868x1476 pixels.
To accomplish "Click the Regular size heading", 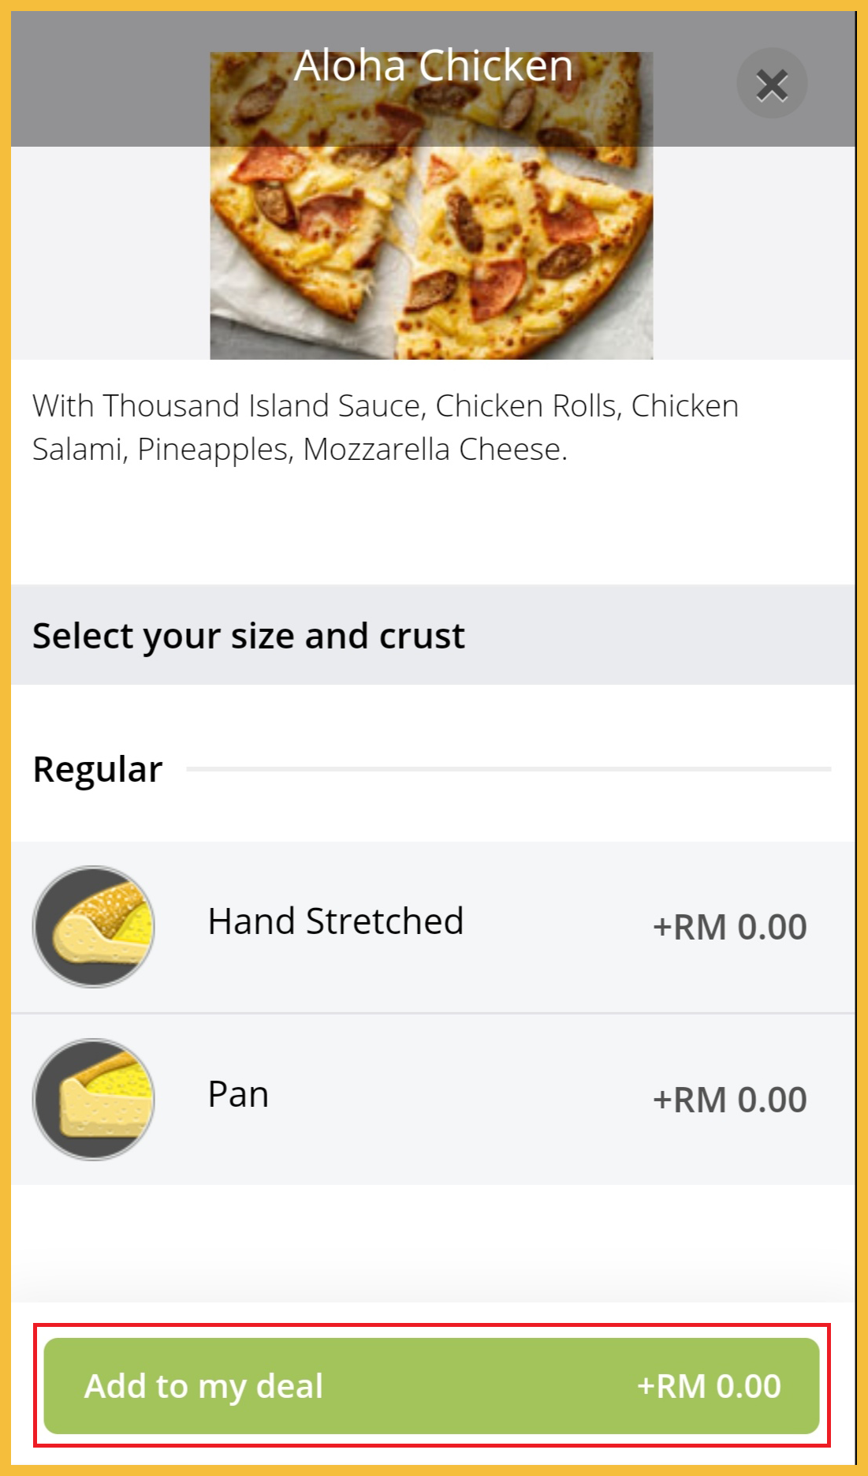I will [x=98, y=769].
